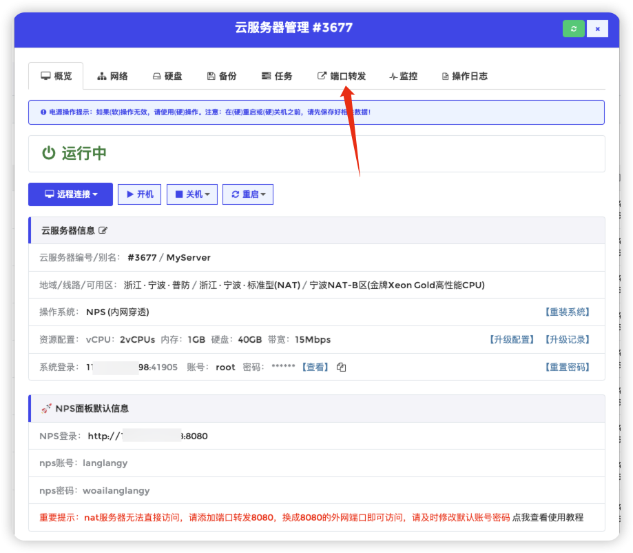Open the 端口转发 tab
The height and width of the screenshot is (553, 633).
point(342,76)
